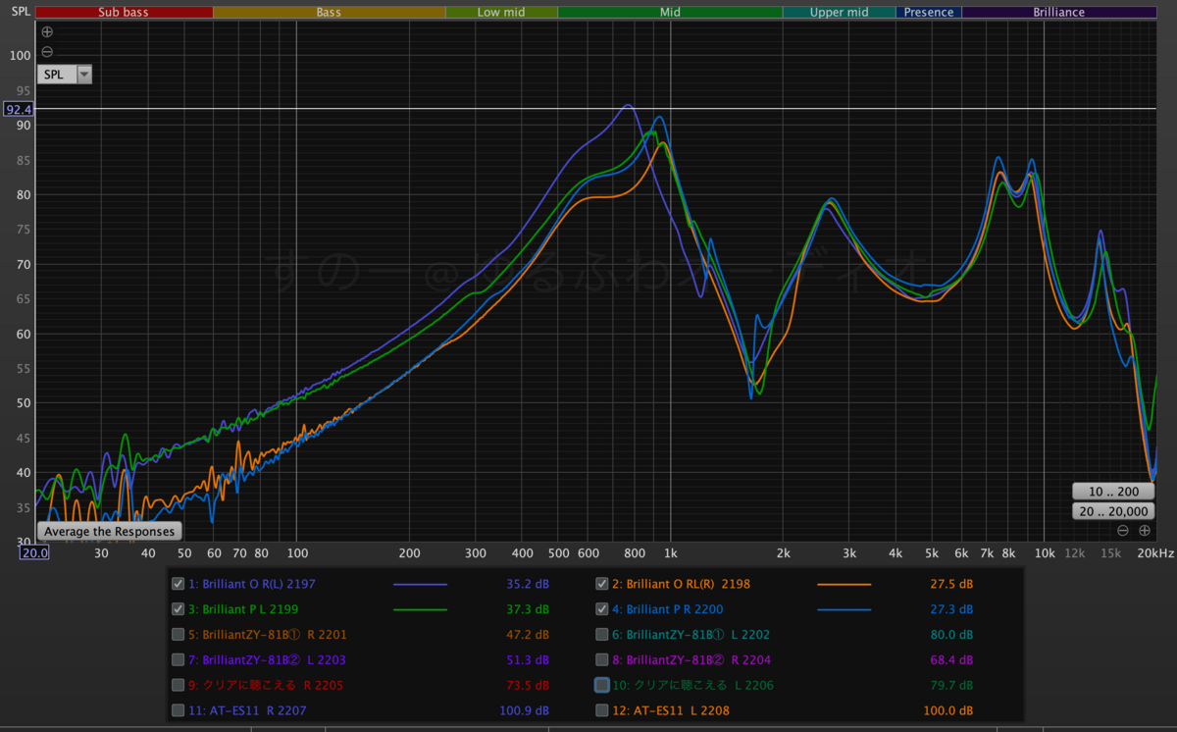Uncheck trace 2: Brilliant O RL(R) 2198

coord(601,583)
